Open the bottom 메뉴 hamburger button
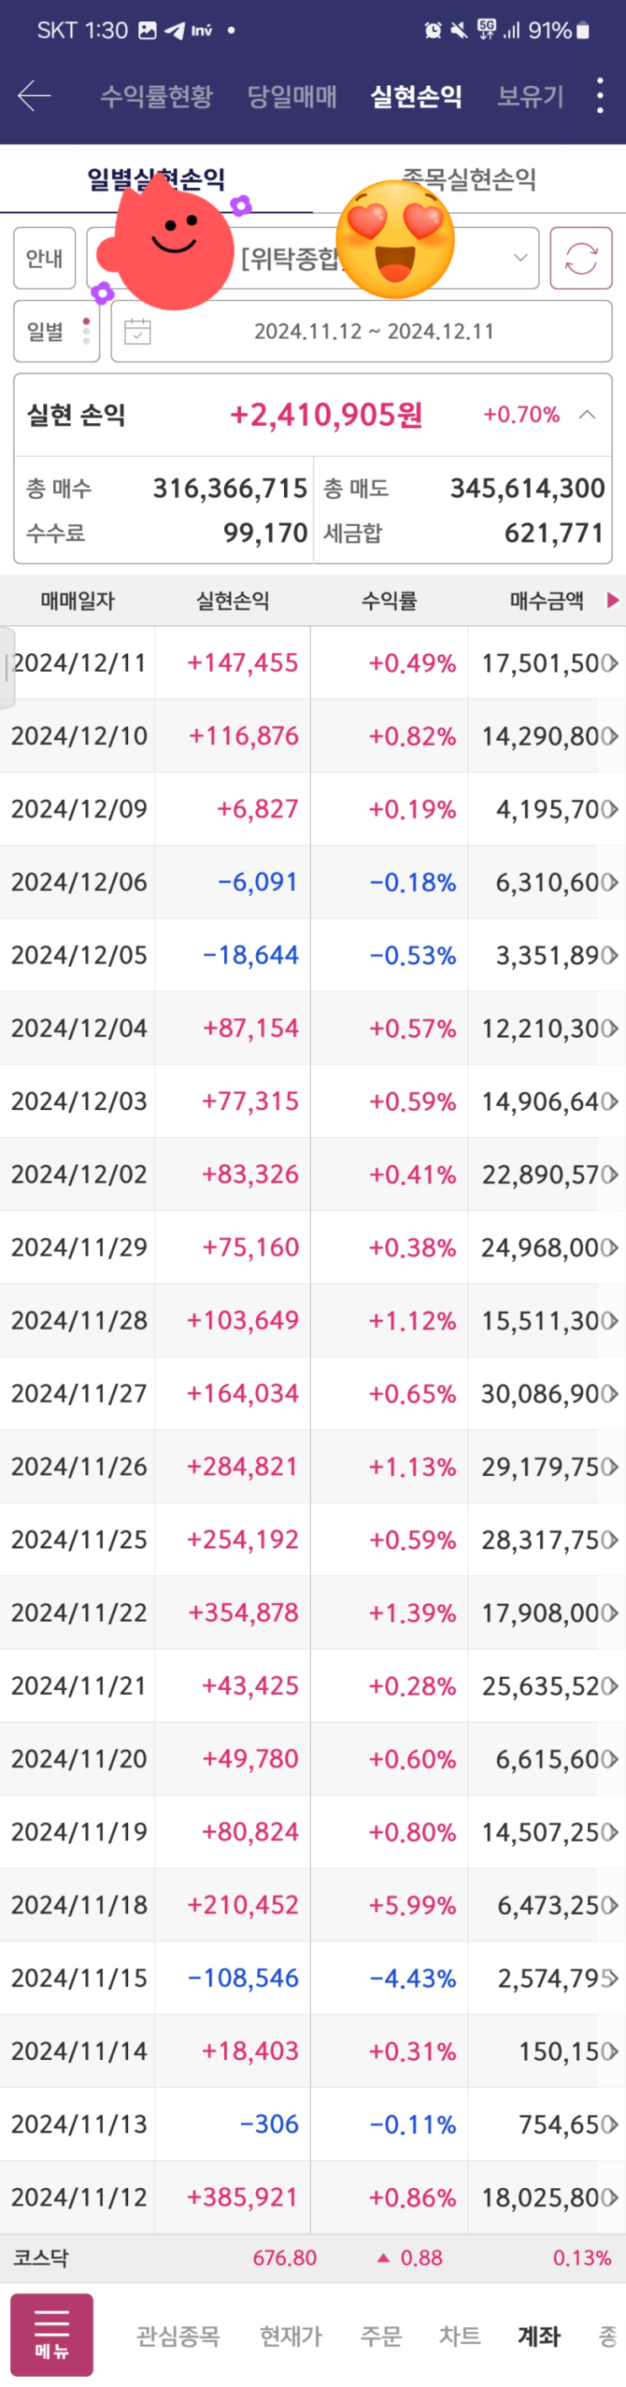 click(x=52, y=2334)
